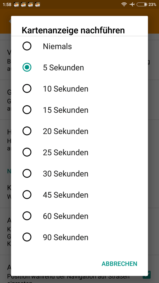The height and width of the screenshot is (283, 159).
Task: Tap the back arrow behind the dialog
Action: point(10,21)
